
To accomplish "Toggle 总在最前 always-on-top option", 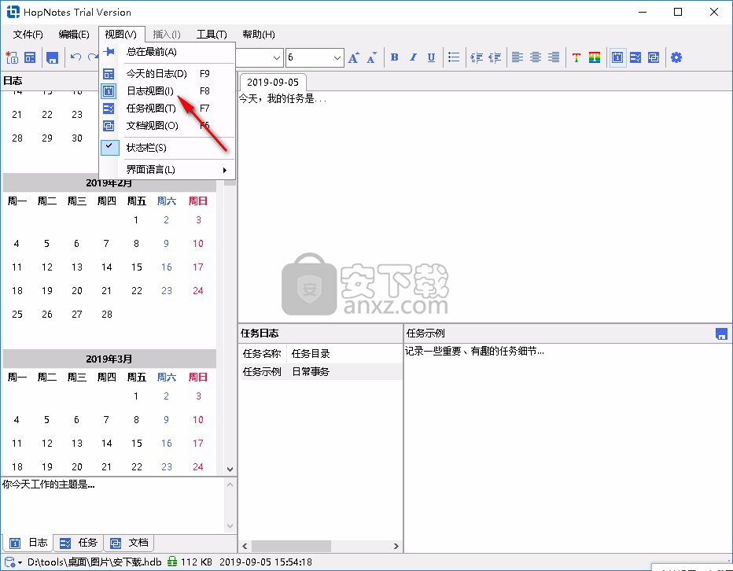I will (168, 51).
